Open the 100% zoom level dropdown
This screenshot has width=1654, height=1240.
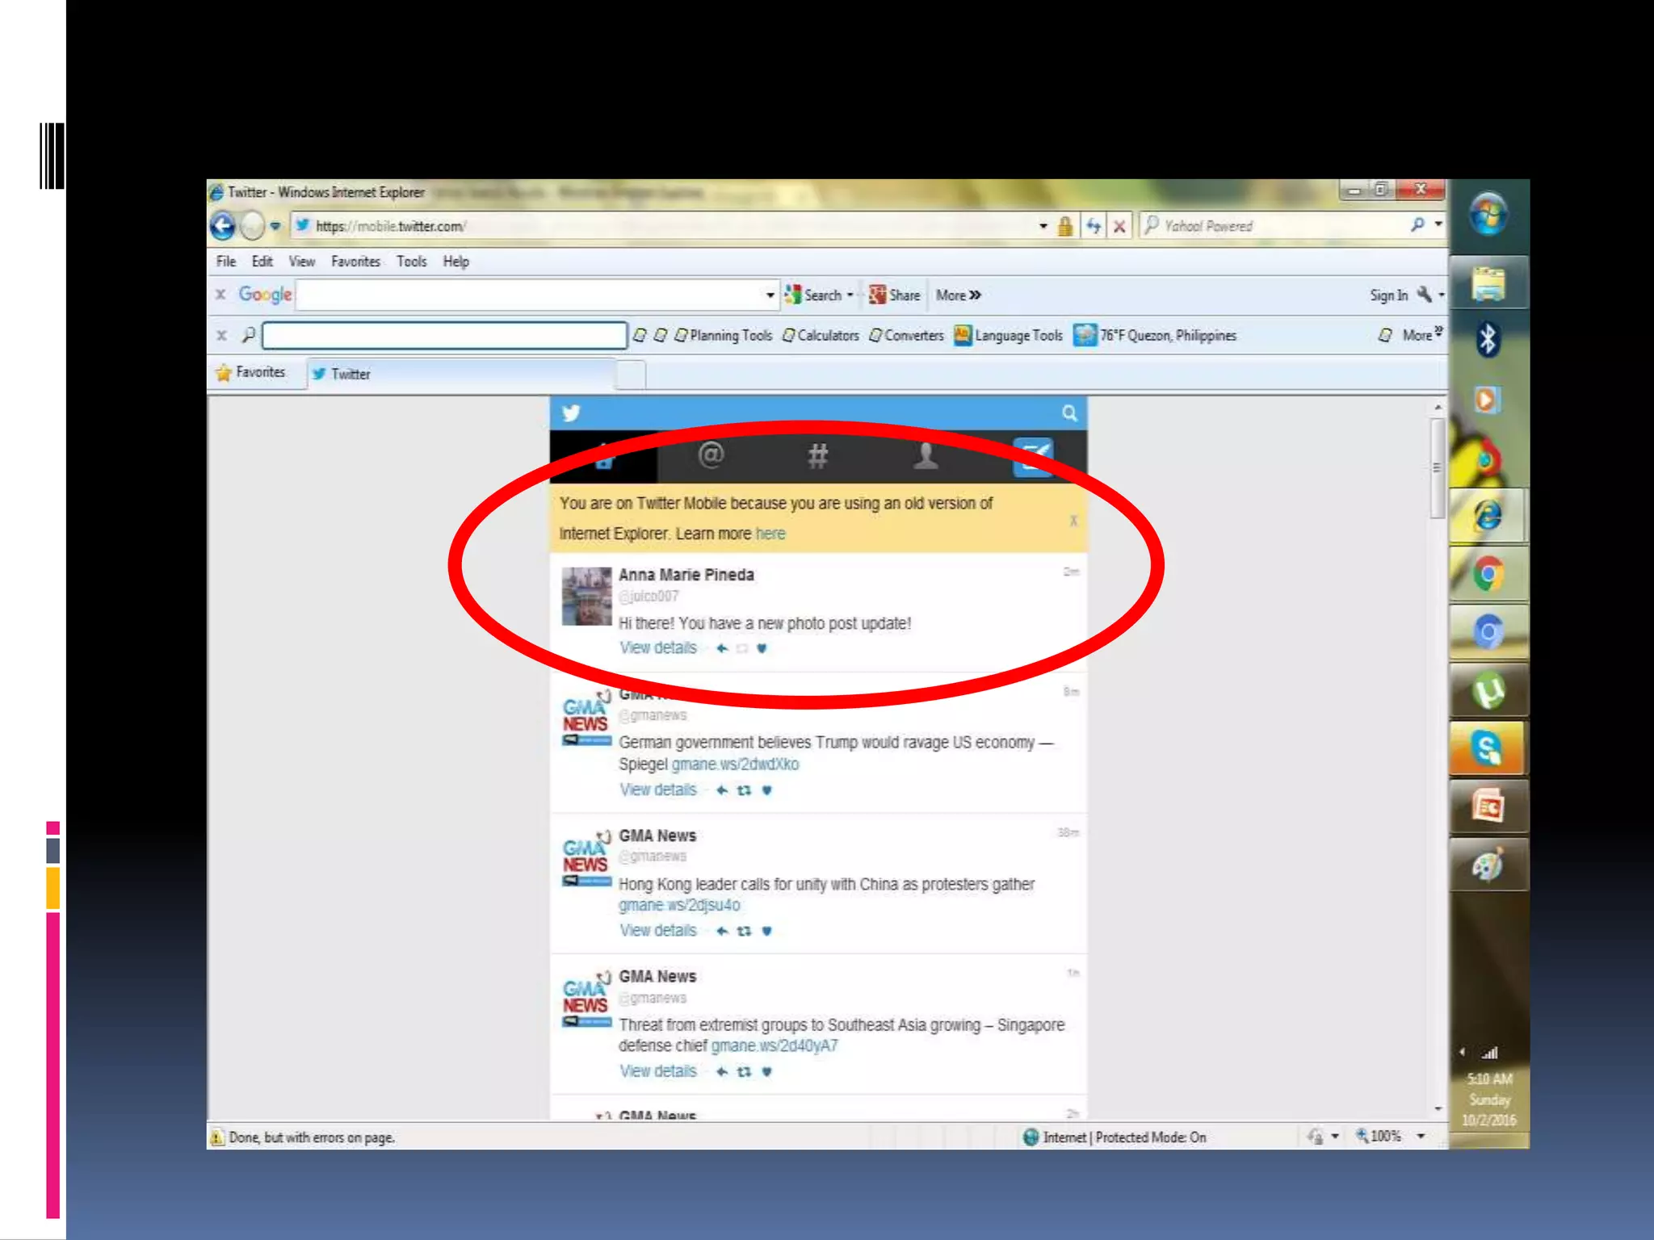[x=1421, y=1137]
